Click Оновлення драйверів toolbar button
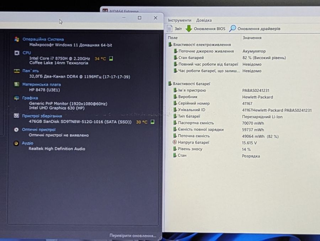Screen dimensions: 320x241 click(255, 28)
